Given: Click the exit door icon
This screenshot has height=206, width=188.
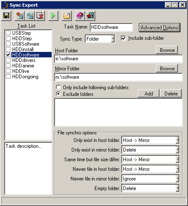Looking at the screenshot, I should (x=90, y=15).
